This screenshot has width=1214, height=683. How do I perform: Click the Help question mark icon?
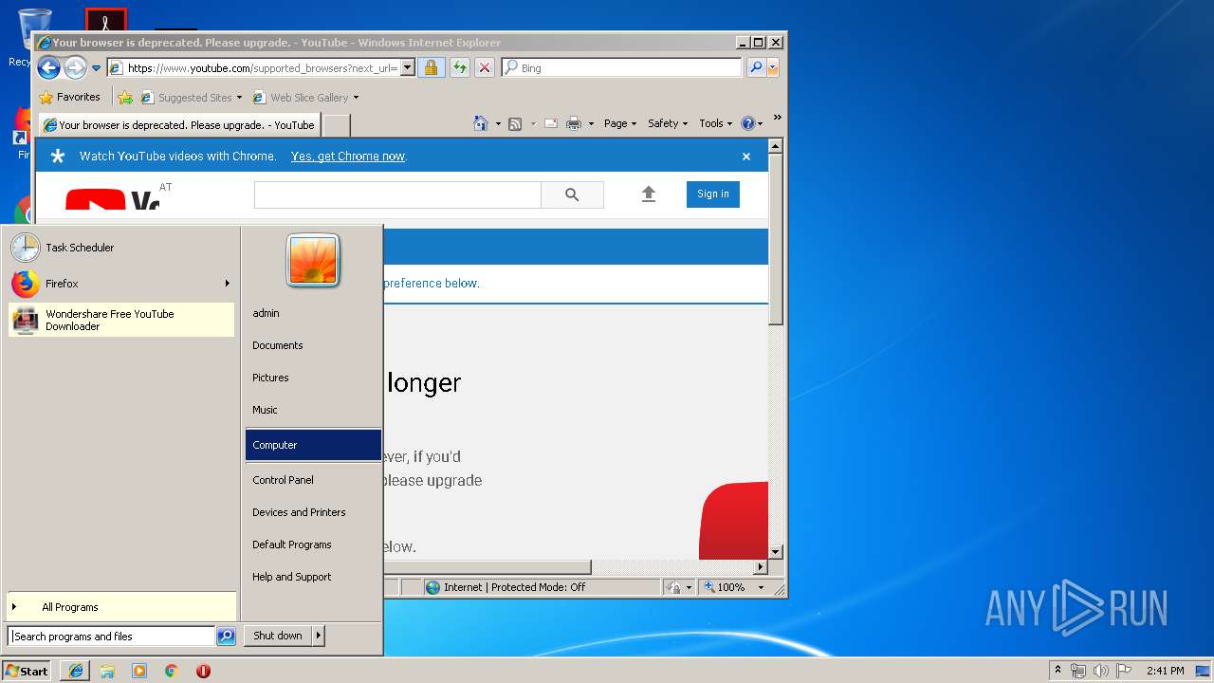tap(747, 123)
